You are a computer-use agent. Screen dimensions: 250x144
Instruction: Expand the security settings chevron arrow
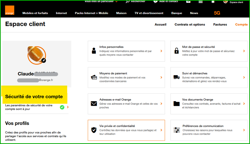click(68, 107)
